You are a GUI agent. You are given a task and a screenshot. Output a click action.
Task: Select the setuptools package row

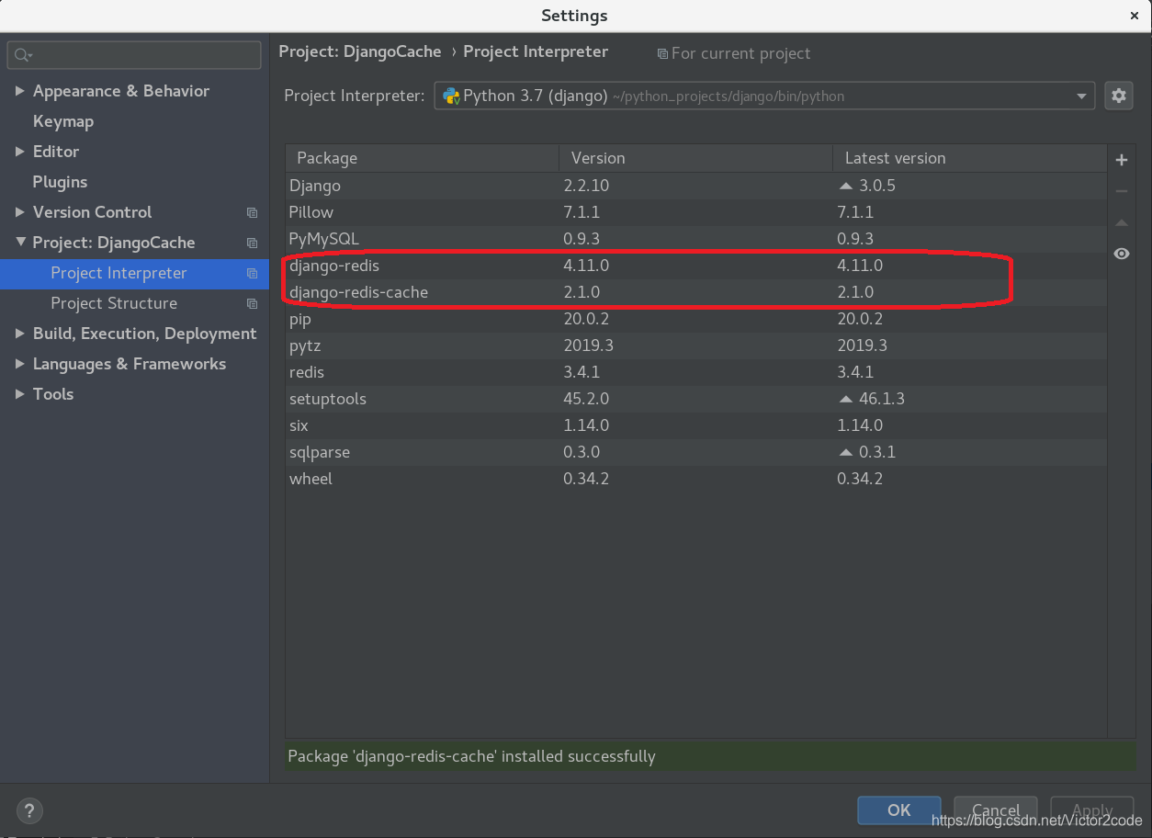pos(695,399)
